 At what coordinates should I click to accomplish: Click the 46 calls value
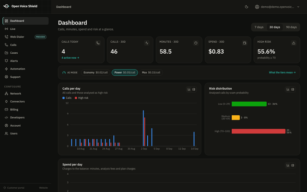pyautogui.click(x=114, y=51)
